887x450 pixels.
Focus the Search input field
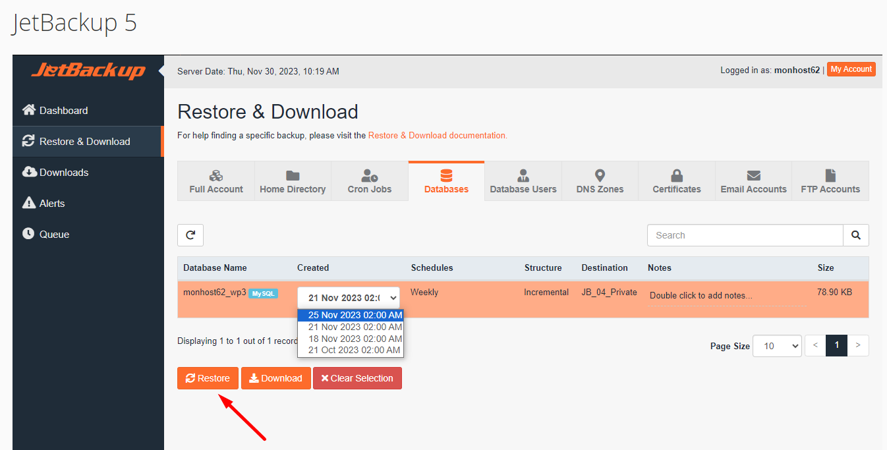(x=745, y=235)
